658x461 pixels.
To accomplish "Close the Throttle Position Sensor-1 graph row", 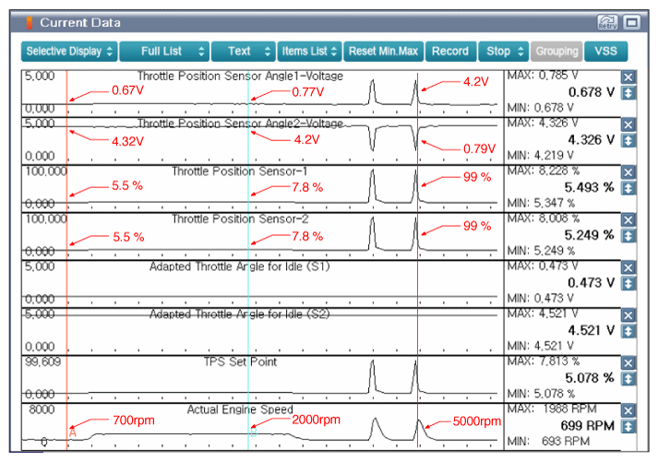I will tap(628, 172).
